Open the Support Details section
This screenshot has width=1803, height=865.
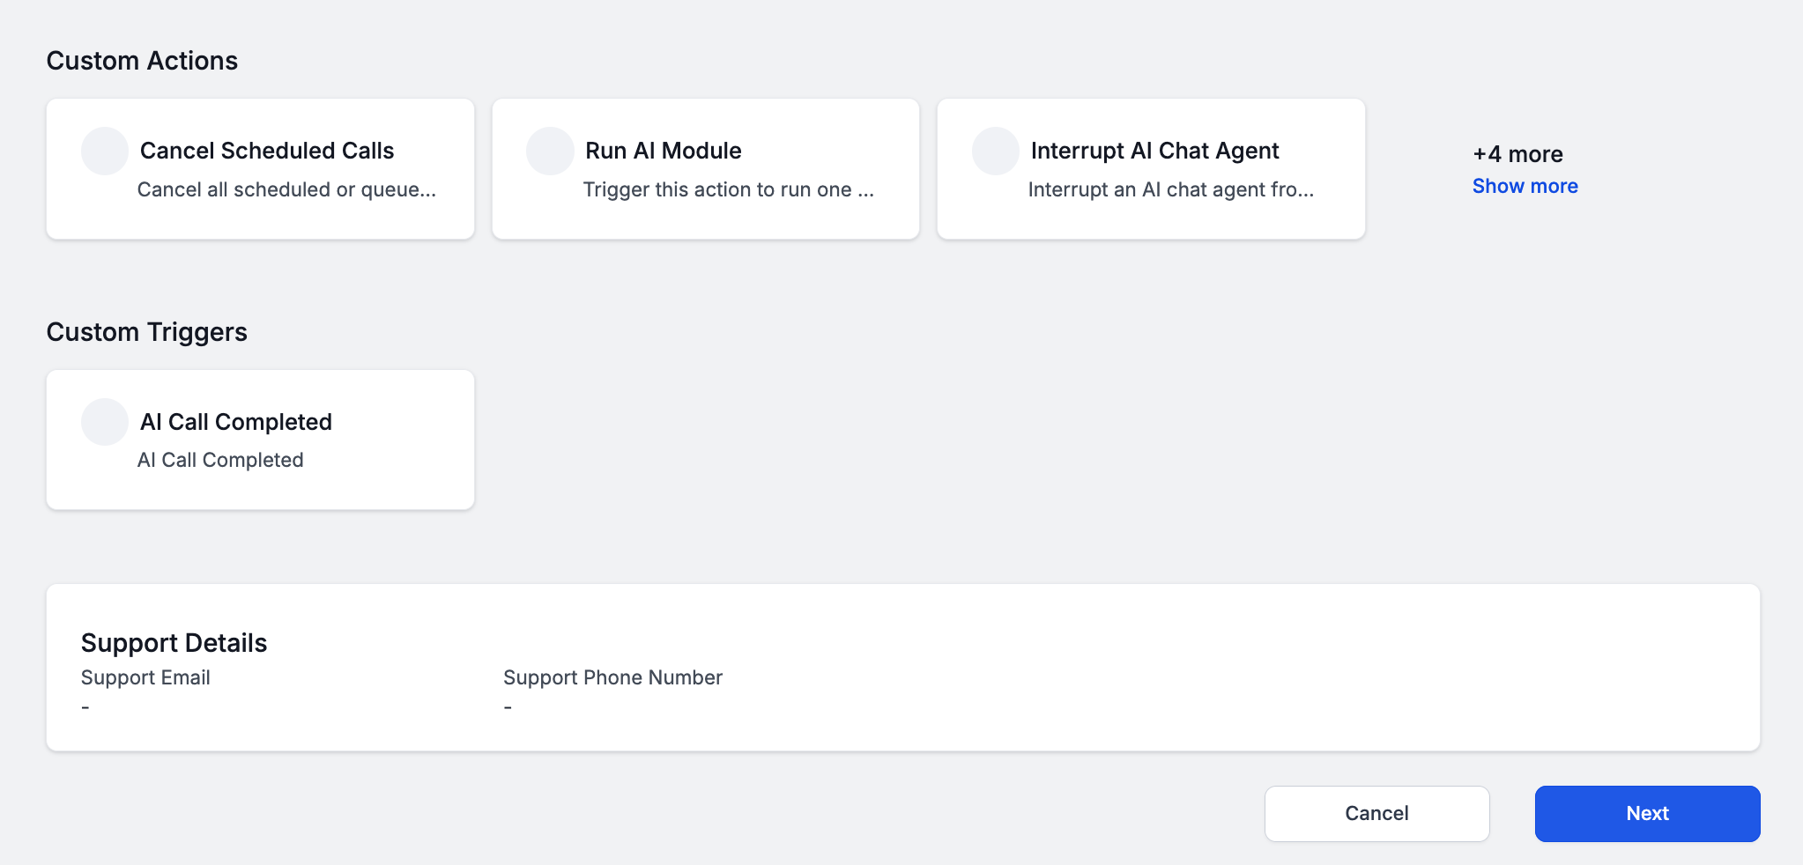coord(174,643)
